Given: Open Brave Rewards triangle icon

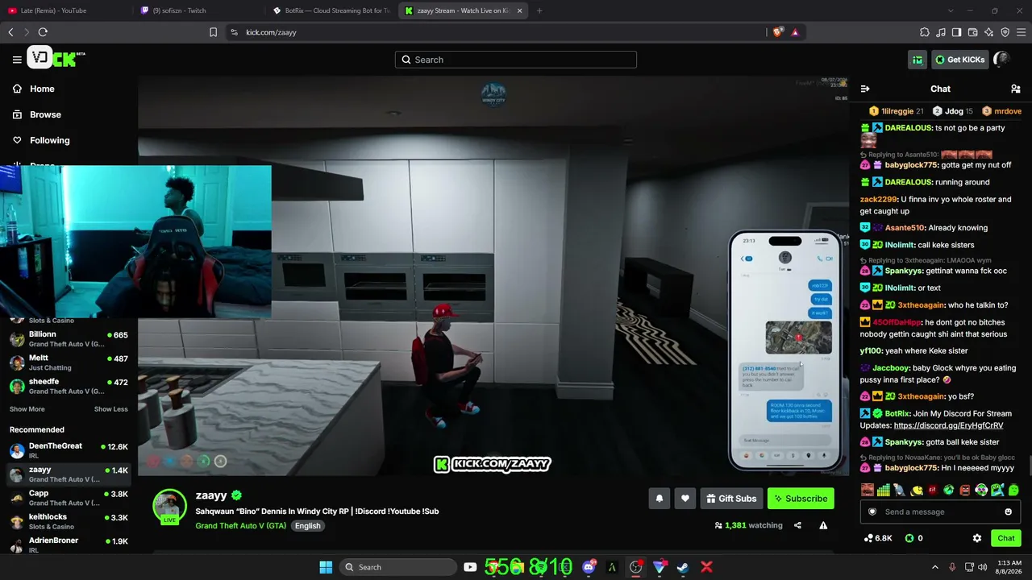Looking at the screenshot, I should [795, 32].
